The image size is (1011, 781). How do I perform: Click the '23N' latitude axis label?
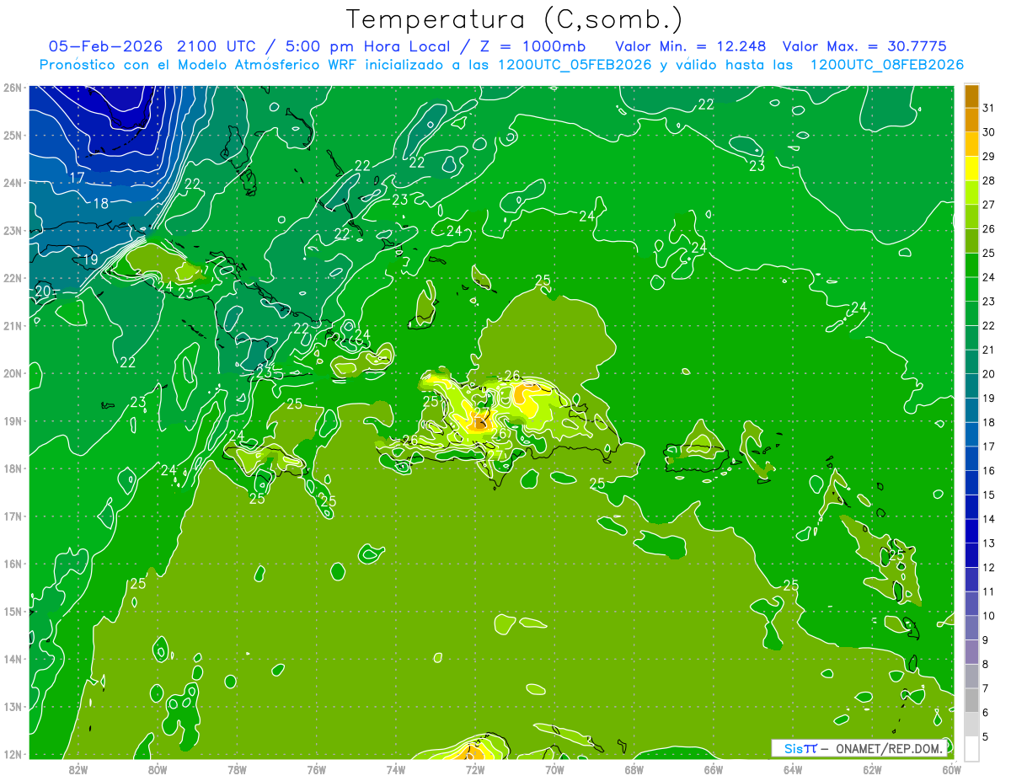[x=12, y=230]
